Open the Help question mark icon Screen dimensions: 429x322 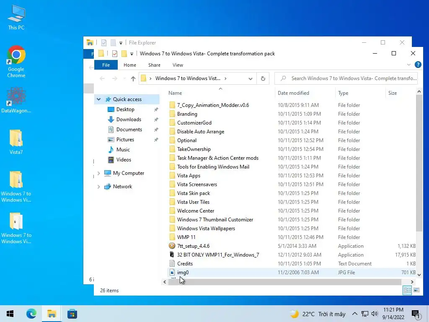[x=418, y=65]
